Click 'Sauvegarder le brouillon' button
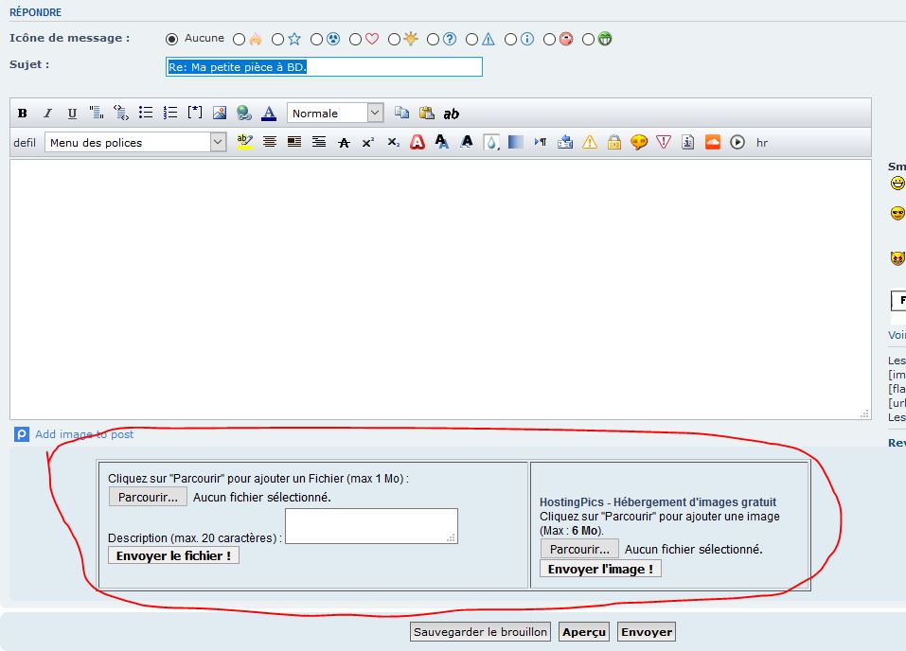This screenshot has width=906, height=651. click(x=480, y=632)
